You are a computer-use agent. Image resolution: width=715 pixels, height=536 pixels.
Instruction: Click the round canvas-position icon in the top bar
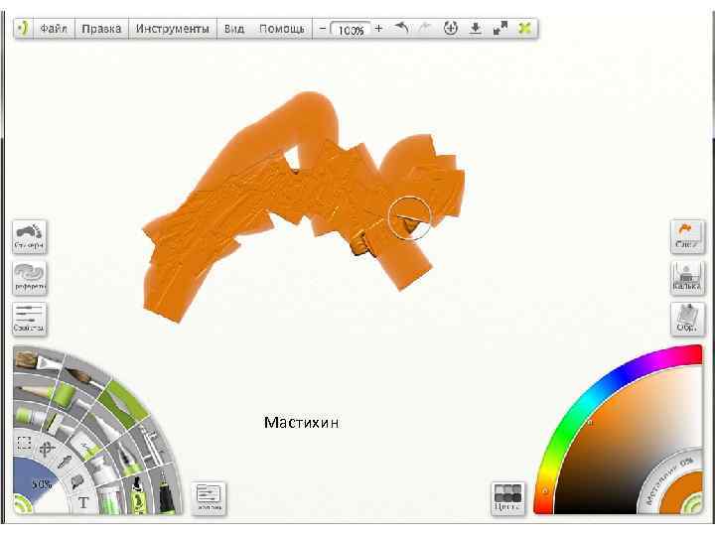pyautogui.click(x=451, y=28)
